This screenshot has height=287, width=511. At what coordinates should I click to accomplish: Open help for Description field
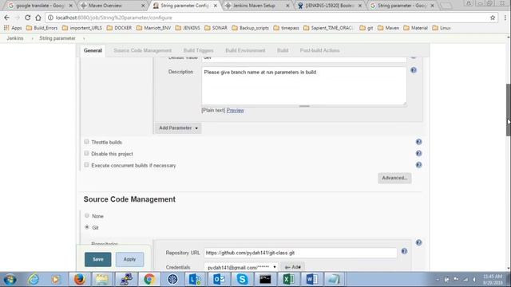tap(414, 70)
